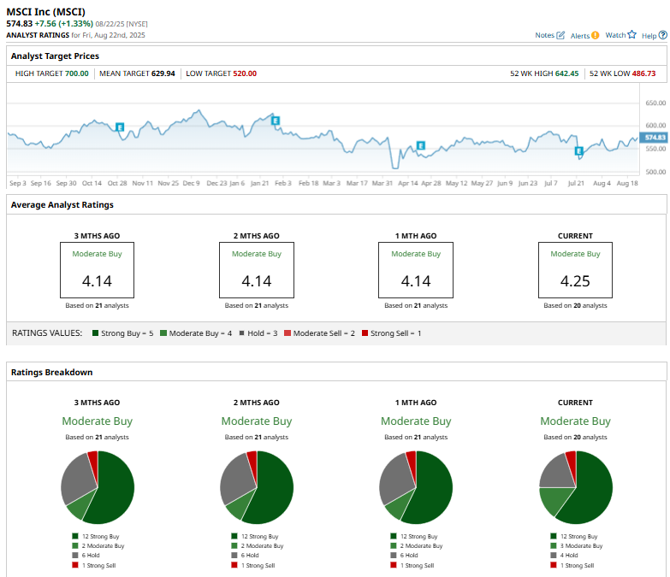Screen dimensions: 670x577
Task: Click '2 Moderate Buy' under 2 MTHS AGO pie
Action: 262,546
